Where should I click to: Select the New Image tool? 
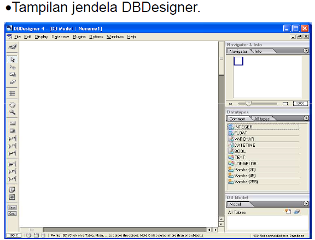pos(12,197)
